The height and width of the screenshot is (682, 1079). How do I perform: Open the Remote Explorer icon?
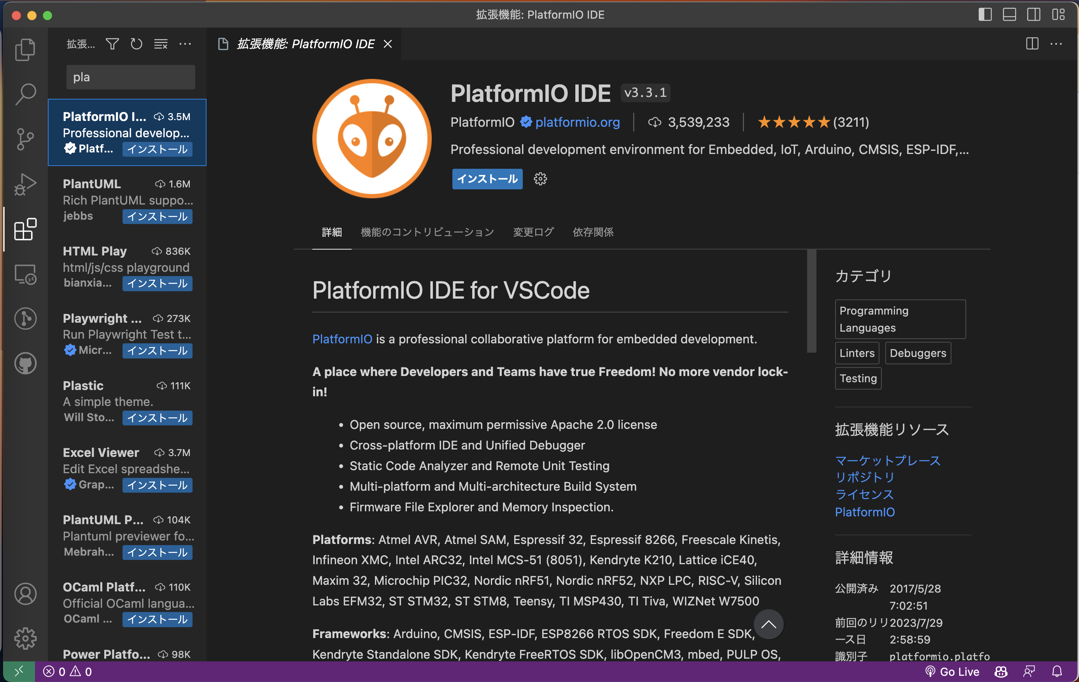(25, 274)
